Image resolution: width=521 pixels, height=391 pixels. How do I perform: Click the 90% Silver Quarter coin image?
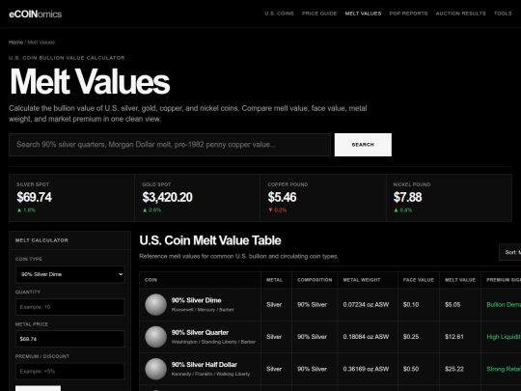coord(156,337)
